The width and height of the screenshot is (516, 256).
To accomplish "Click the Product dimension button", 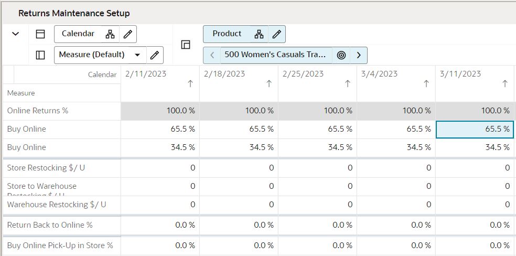I will coord(227,34).
